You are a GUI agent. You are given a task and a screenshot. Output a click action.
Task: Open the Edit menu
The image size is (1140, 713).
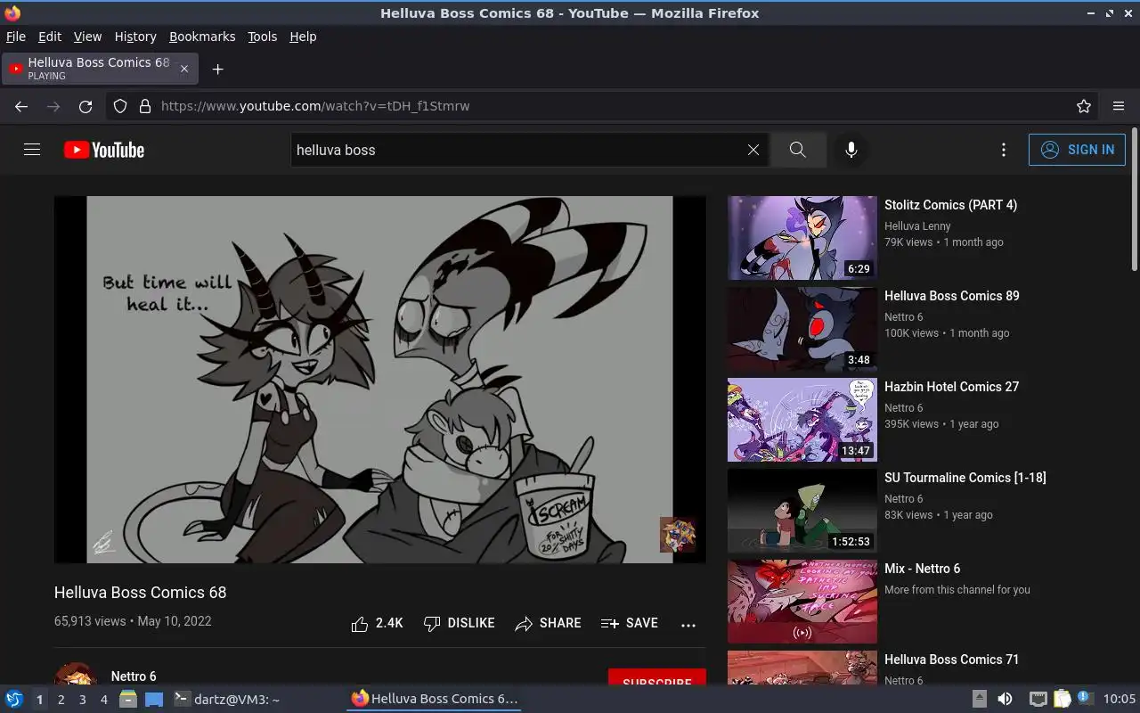pyautogui.click(x=50, y=37)
